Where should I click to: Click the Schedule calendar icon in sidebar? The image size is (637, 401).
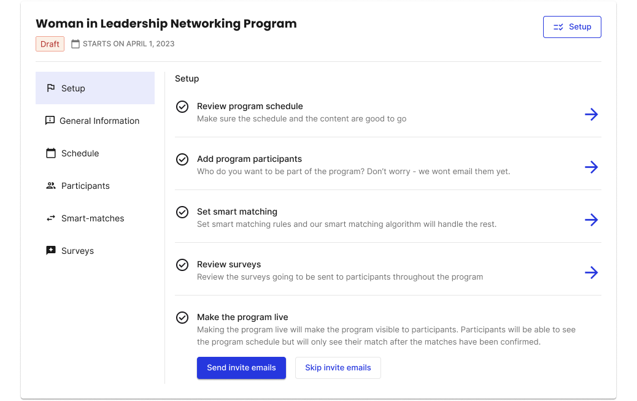(51, 153)
